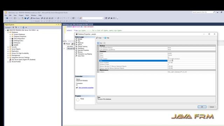Select the Change Tracking page
Viewport: 224px width, 126px height.
coord(83,47)
